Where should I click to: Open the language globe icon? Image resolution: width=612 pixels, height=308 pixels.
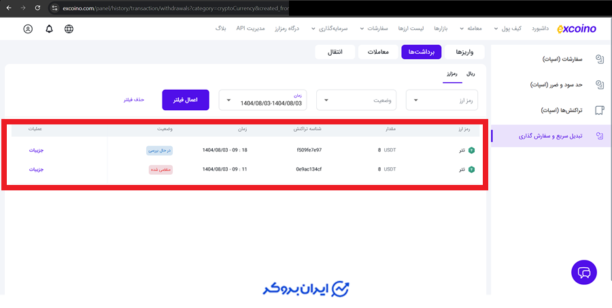69,29
